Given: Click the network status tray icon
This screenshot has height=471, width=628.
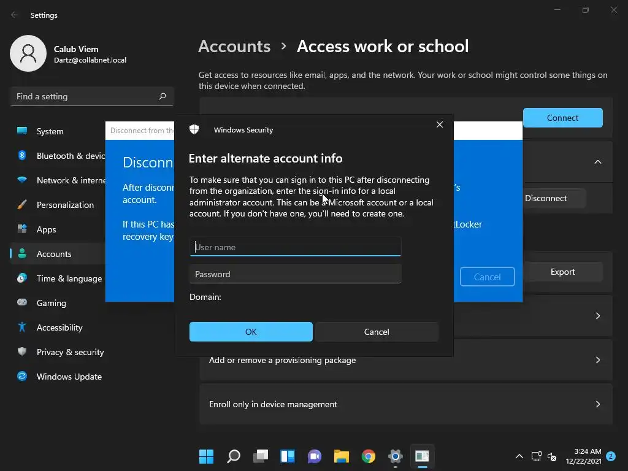Looking at the screenshot, I should pos(536,456).
